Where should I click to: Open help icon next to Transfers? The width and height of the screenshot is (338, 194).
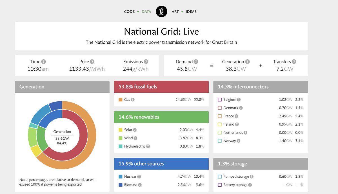point(294,62)
